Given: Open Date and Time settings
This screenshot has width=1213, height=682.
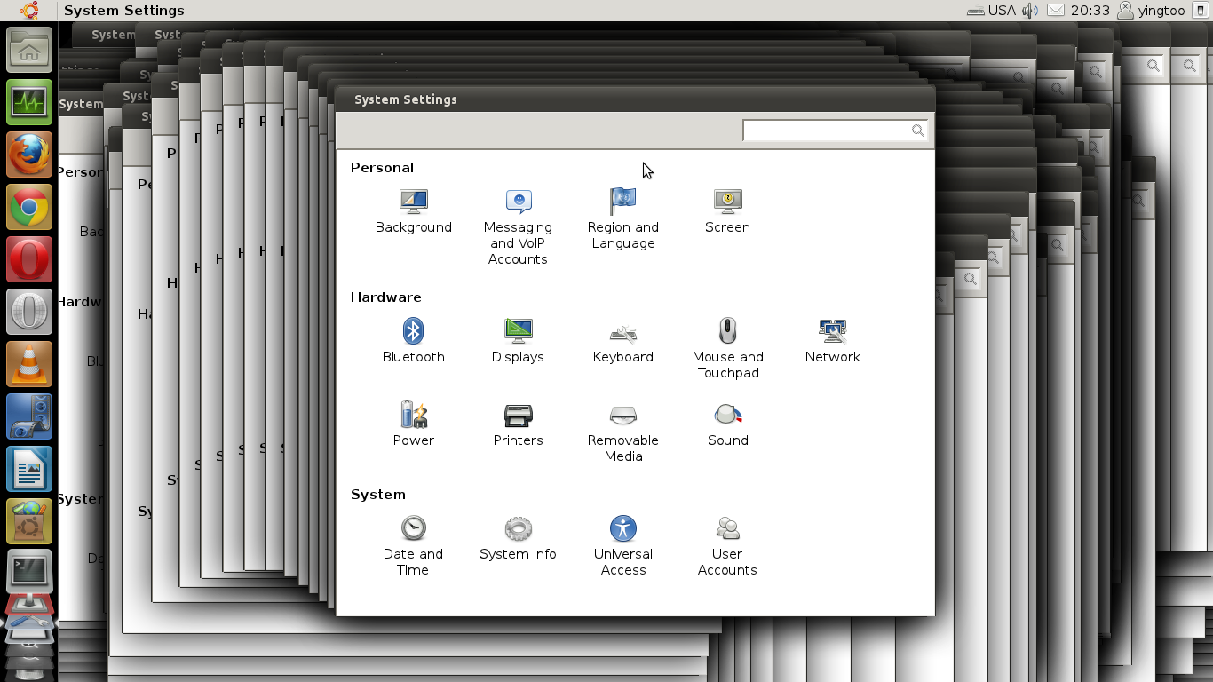Looking at the screenshot, I should tap(413, 546).
